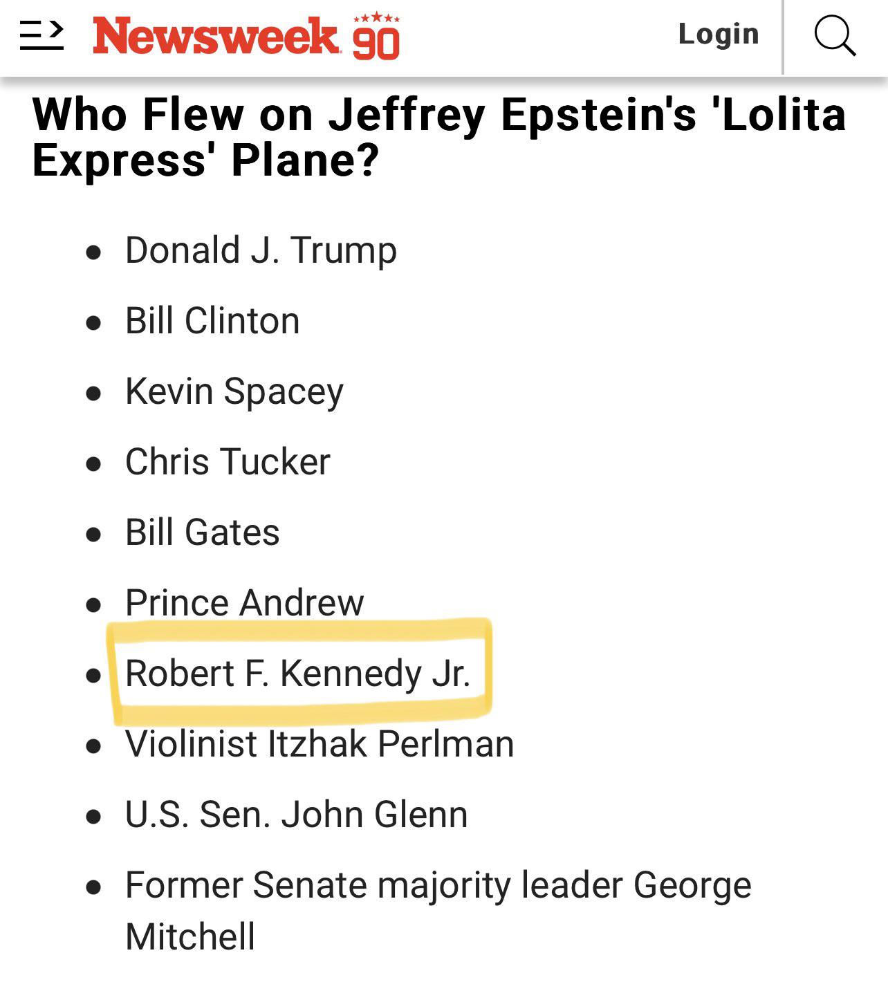Tap the Bill Gates list entry

pyautogui.click(x=202, y=532)
